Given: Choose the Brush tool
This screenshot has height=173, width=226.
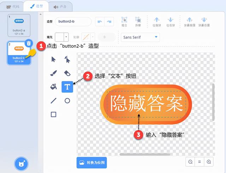Looking at the screenshot, I should coord(54,73).
